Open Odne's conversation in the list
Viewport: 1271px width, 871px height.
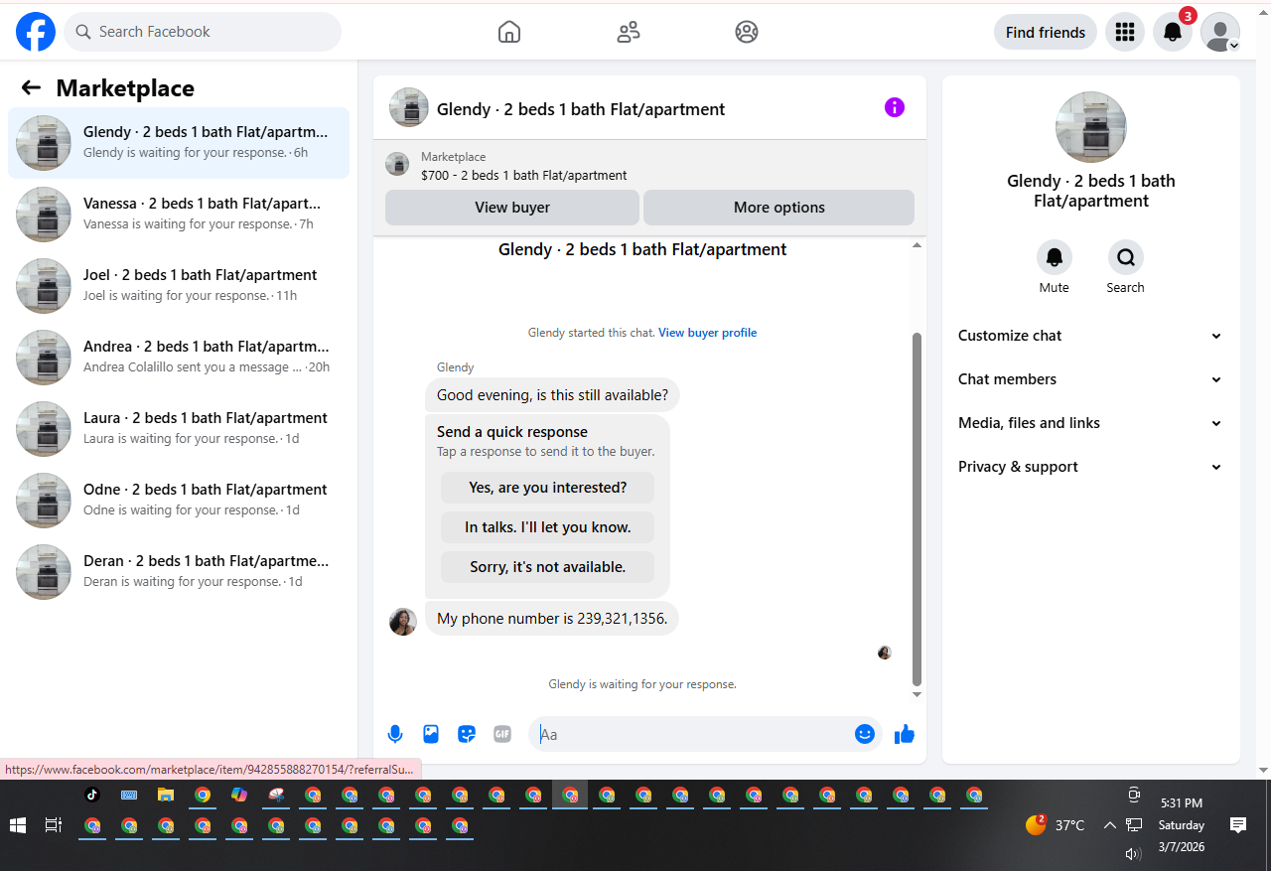pyautogui.click(x=179, y=501)
